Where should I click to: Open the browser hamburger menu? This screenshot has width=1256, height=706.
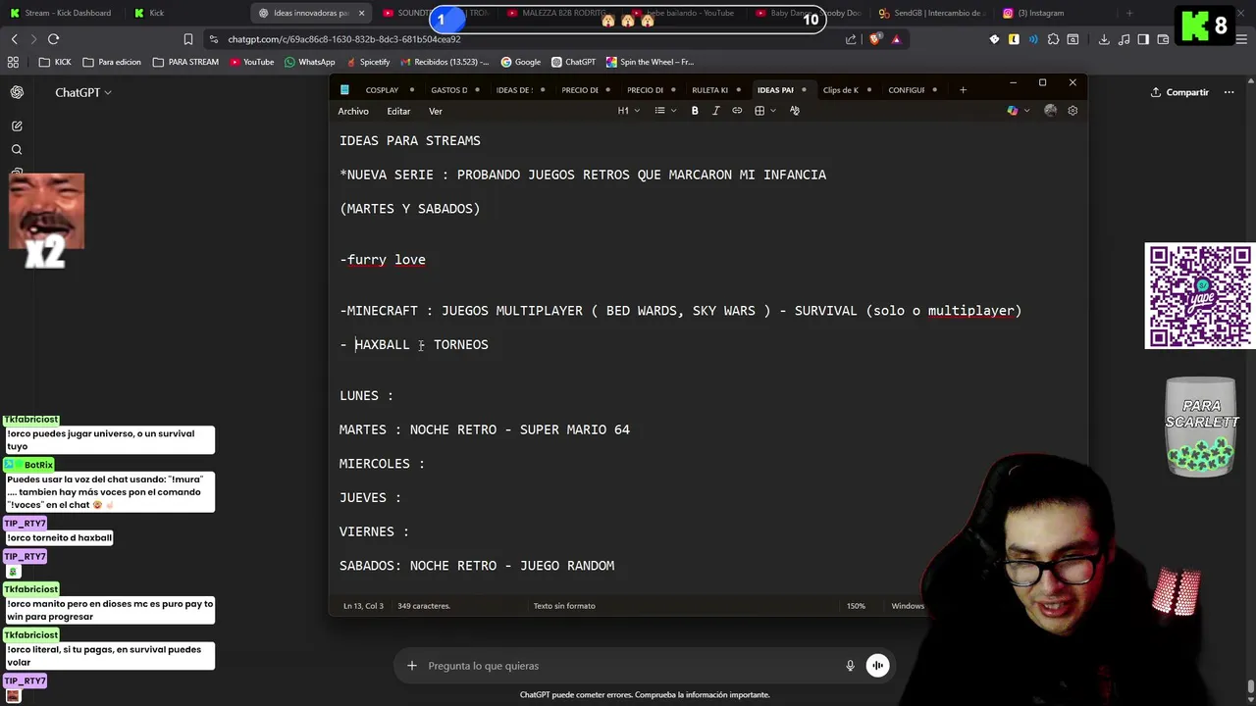point(1241,39)
